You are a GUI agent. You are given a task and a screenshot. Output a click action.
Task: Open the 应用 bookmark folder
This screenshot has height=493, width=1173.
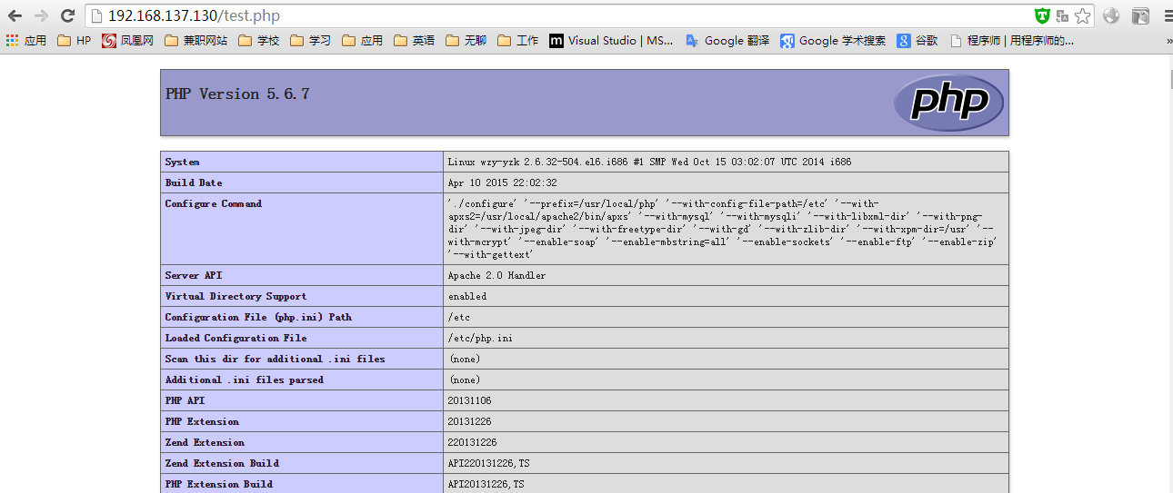362,41
